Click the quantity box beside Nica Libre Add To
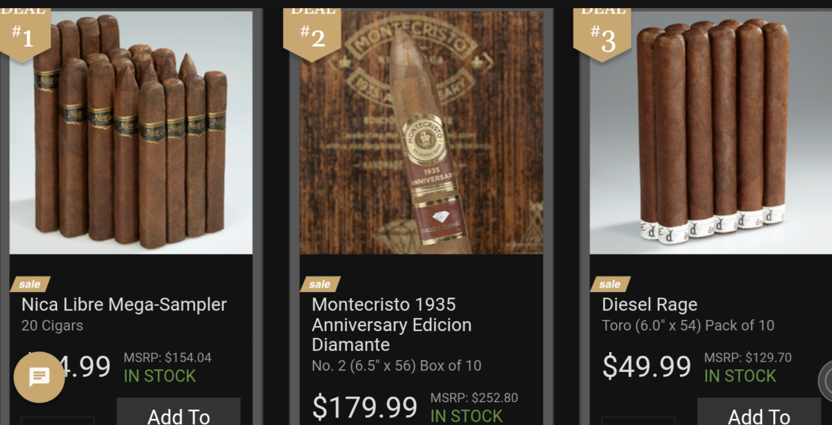 pyautogui.click(x=58, y=421)
